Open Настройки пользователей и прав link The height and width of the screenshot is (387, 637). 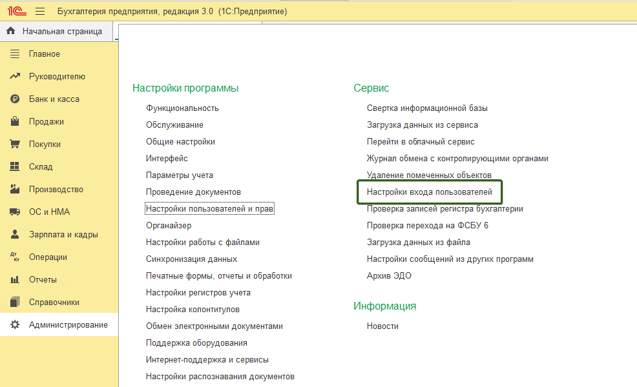click(209, 208)
